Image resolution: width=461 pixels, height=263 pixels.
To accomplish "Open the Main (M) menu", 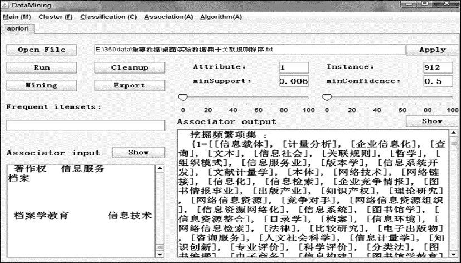I will tap(17, 17).
